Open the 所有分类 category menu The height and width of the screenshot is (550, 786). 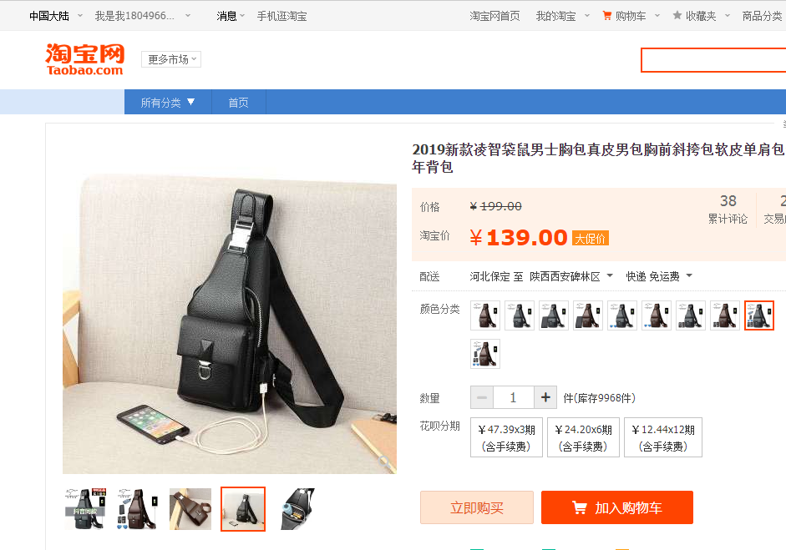pos(168,102)
